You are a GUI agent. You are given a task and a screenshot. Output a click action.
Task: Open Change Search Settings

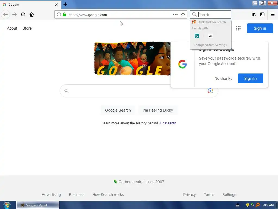click(x=210, y=45)
